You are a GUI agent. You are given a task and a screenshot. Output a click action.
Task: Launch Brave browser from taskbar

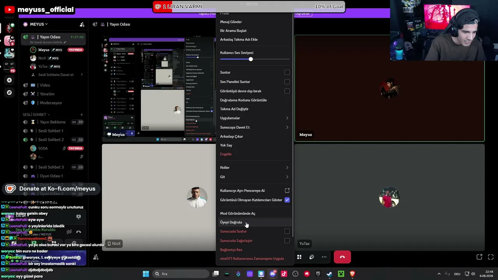[352, 274]
